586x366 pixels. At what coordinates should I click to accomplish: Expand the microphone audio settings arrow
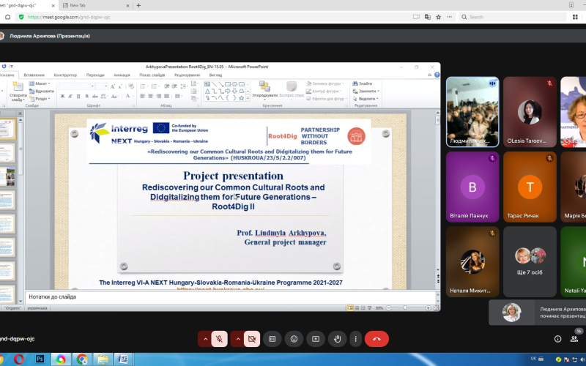(205, 339)
